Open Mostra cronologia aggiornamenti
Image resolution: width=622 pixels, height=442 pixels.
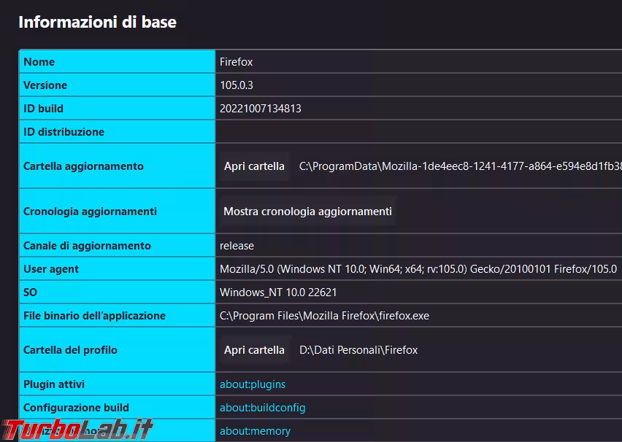click(x=307, y=212)
